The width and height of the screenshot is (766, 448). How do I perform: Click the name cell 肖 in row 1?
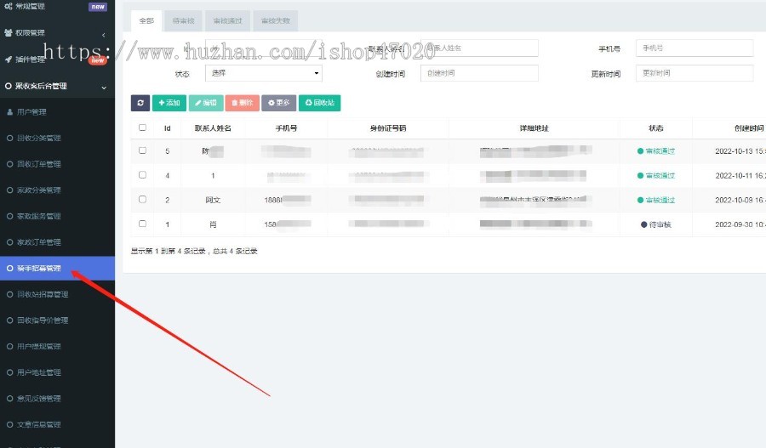pyautogui.click(x=213, y=224)
